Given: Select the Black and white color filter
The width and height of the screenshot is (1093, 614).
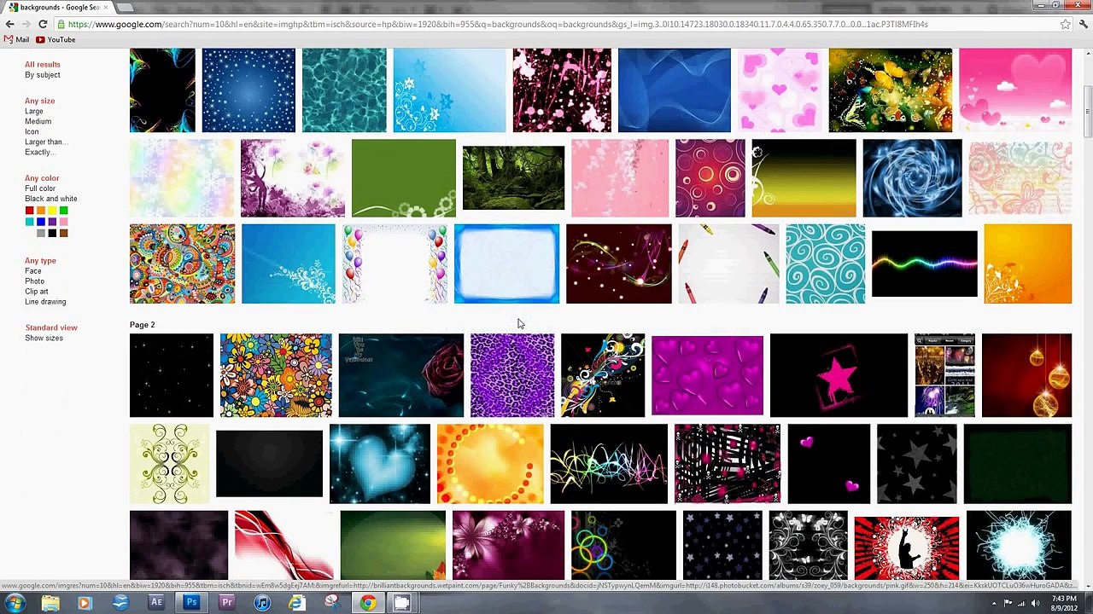Looking at the screenshot, I should point(50,199).
